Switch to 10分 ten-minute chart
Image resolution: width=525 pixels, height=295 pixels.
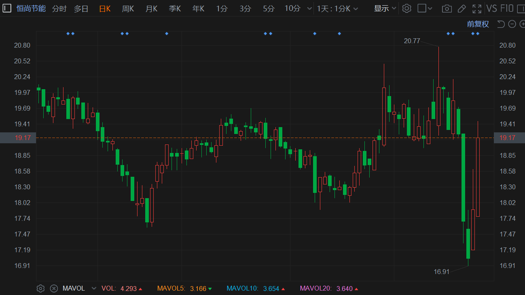292,8
